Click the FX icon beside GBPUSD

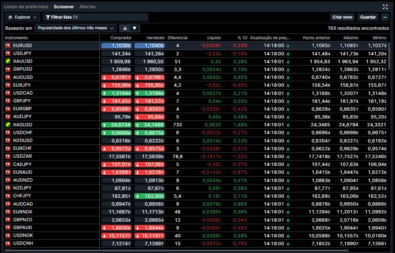pos(8,69)
